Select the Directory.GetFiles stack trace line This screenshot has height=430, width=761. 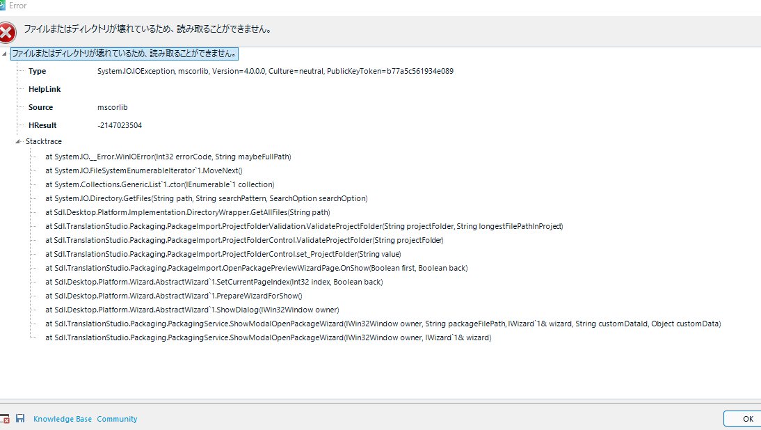[206, 198]
